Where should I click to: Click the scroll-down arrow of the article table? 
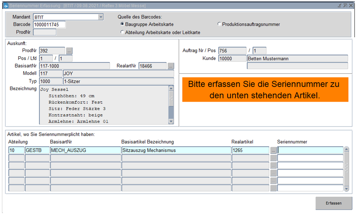(347, 189)
